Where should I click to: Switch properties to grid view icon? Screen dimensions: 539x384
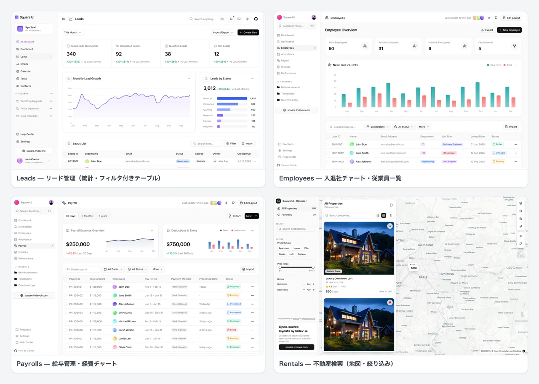coord(384,215)
